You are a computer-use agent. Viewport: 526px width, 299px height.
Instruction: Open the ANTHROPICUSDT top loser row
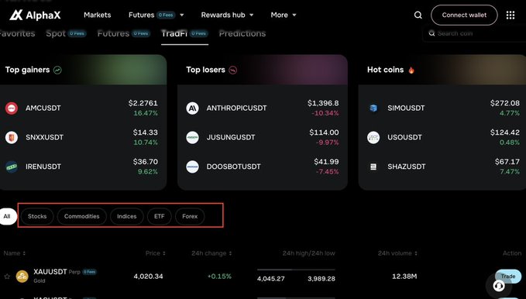tap(263, 108)
